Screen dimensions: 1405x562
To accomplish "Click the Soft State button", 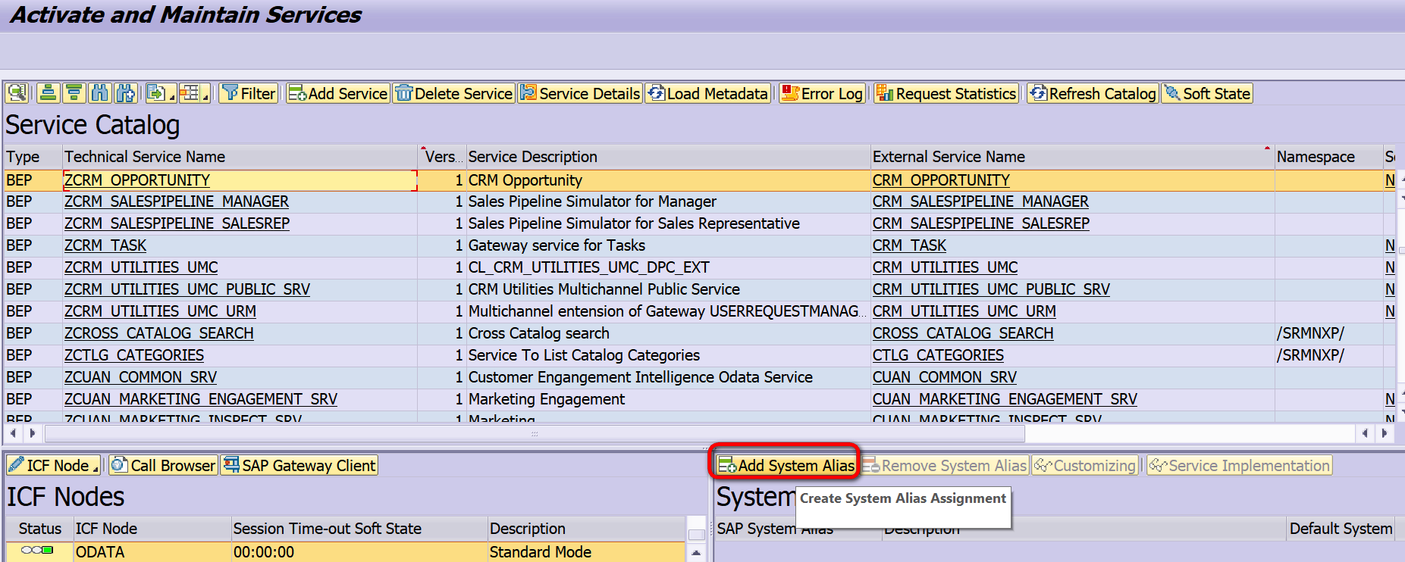I will [x=1207, y=93].
